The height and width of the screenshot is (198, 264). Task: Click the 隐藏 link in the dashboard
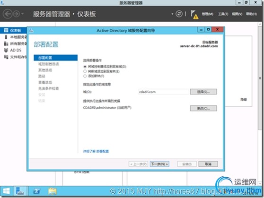[244, 100]
